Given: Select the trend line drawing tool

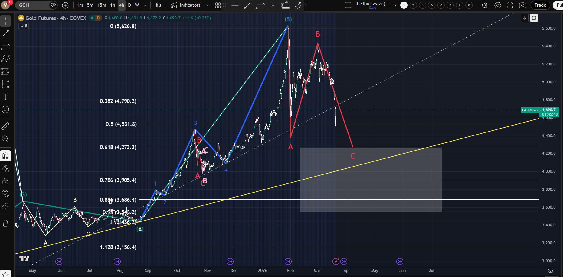Looking at the screenshot, I should [5, 33].
